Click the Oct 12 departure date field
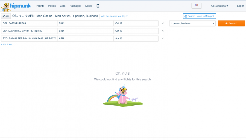 (136, 24)
